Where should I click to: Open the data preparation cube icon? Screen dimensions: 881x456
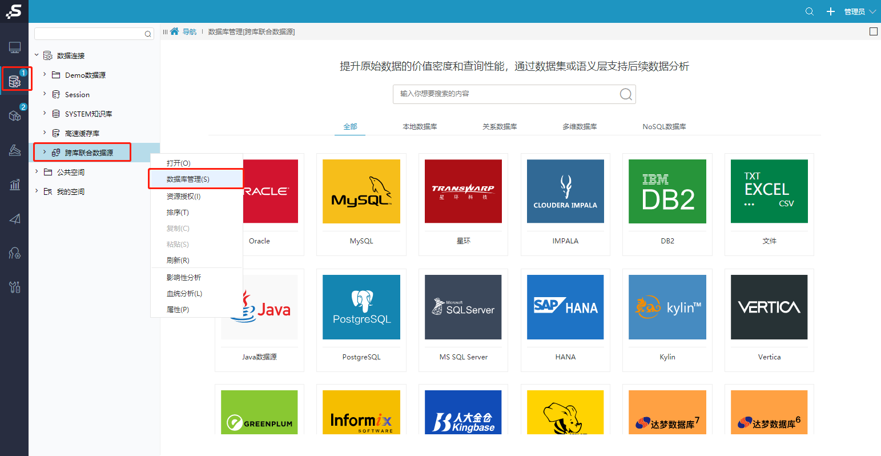coord(15,116)
